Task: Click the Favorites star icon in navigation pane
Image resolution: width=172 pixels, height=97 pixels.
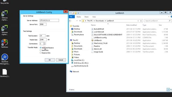Action: click(x=71, y=26)
